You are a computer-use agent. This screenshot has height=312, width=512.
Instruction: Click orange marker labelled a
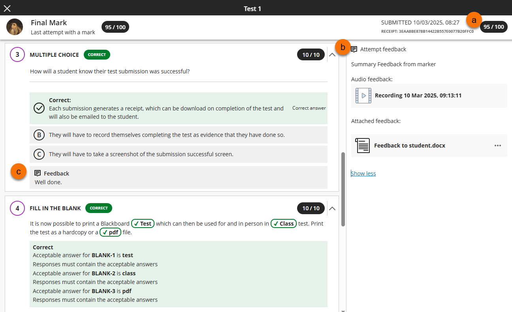474,19
